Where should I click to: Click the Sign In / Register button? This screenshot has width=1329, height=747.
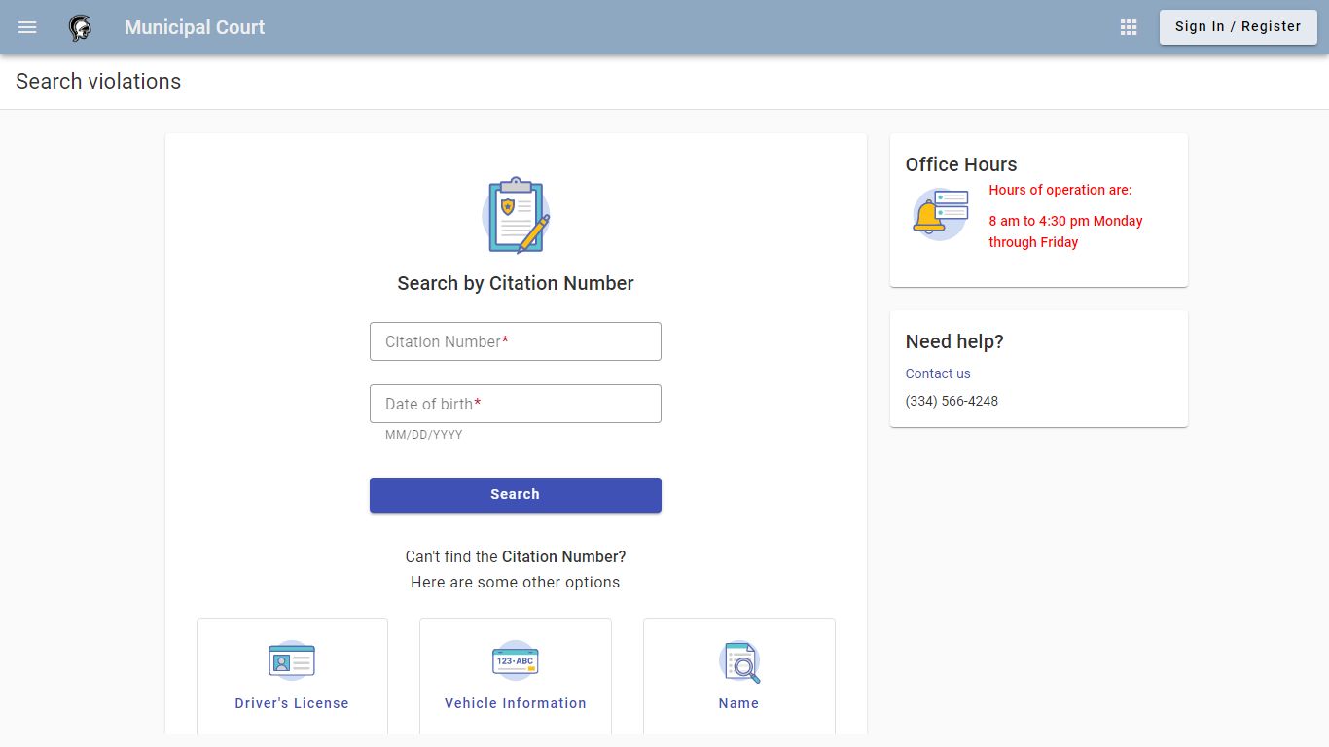tap(1238, 27)
